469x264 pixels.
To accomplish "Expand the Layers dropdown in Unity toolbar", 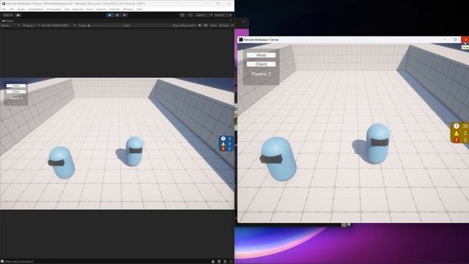I will coord(204,15).
